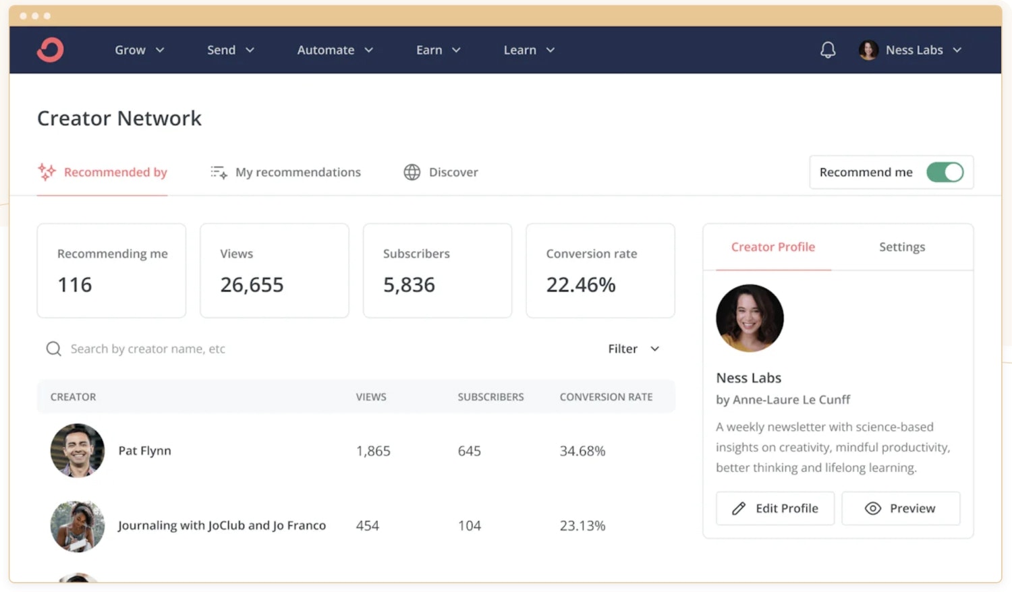Click the sparkle icon beside Recommended by
The width and height of the screenshot is (1012, 592).
[x=47, y=172]
